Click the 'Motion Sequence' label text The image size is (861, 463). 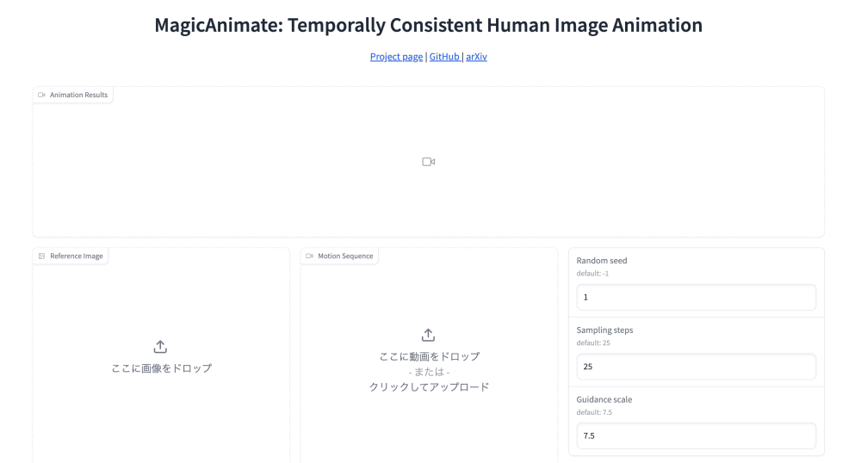[x=345, y=256]
